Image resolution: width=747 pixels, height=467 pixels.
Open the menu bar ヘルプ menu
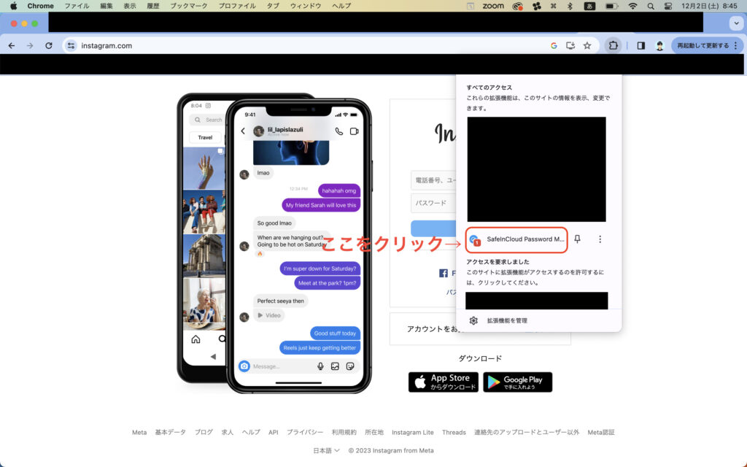[x=341, y=6]
